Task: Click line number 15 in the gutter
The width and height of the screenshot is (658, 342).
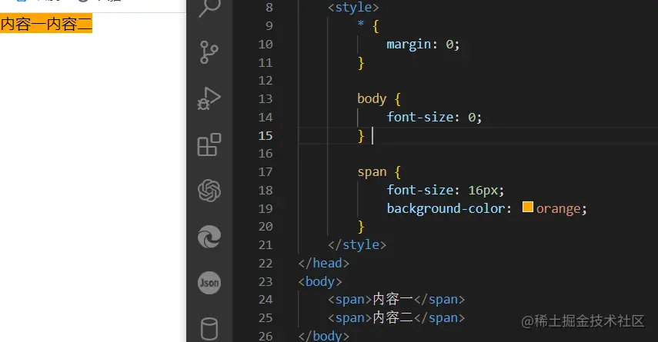Action: point(266,135)
